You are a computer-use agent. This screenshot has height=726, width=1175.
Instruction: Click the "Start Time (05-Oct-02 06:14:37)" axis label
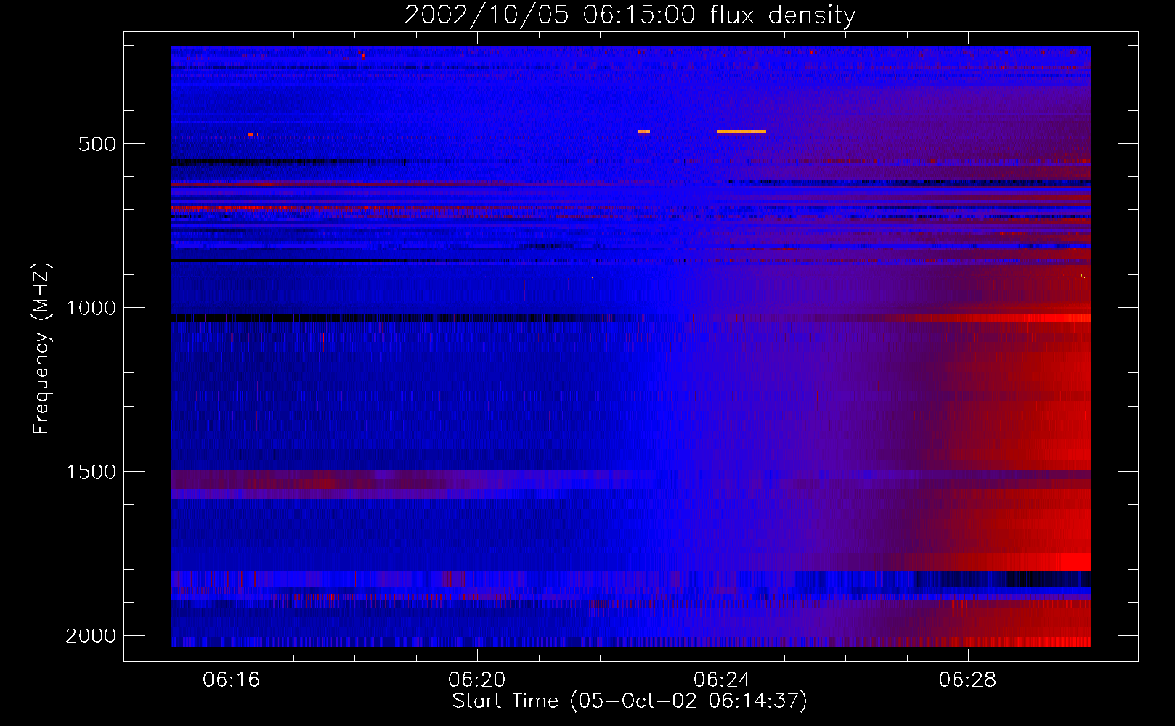point(630,701)
